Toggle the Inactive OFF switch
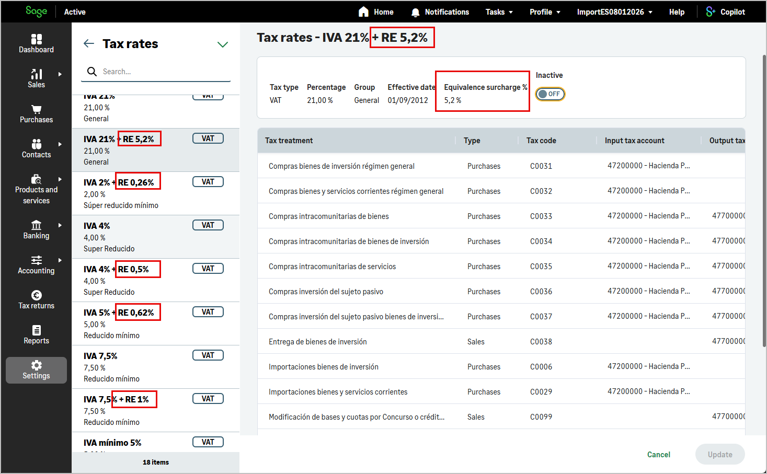 [550, 94]
